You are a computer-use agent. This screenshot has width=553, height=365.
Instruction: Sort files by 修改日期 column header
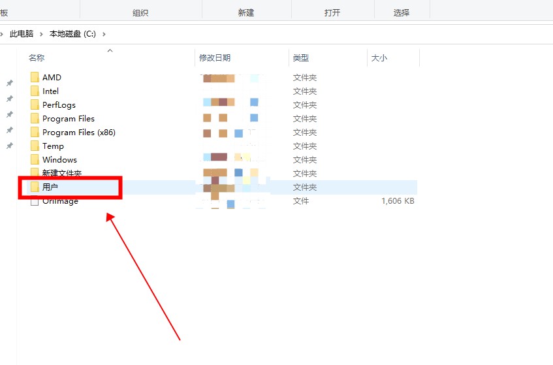tap(215, 58)
